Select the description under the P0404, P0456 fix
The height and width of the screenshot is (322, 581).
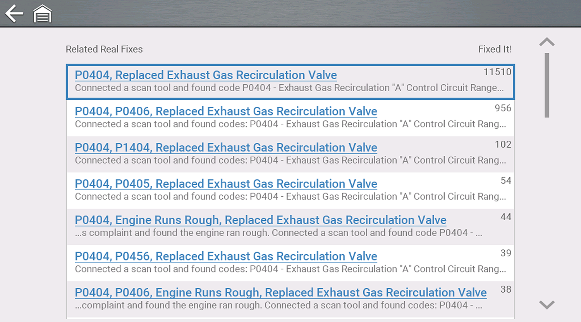(x=290, y=269)
